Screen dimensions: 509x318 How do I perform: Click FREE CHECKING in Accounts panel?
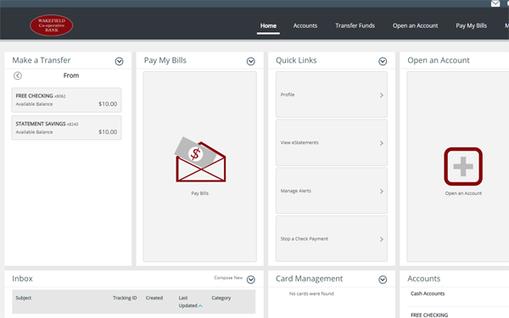429,315
